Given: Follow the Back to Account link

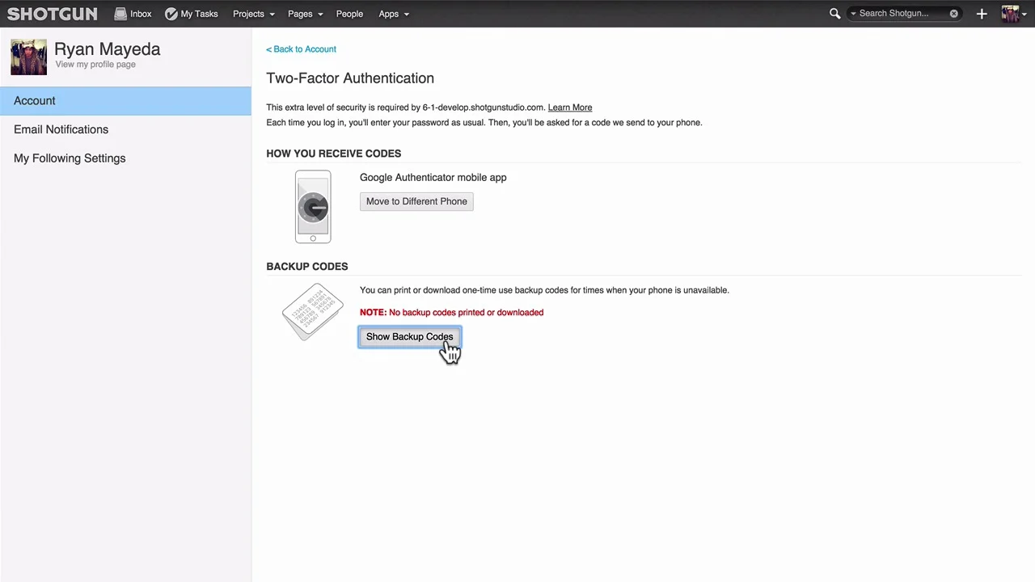Looking at the screenshot, I should (x=301, y=49).
